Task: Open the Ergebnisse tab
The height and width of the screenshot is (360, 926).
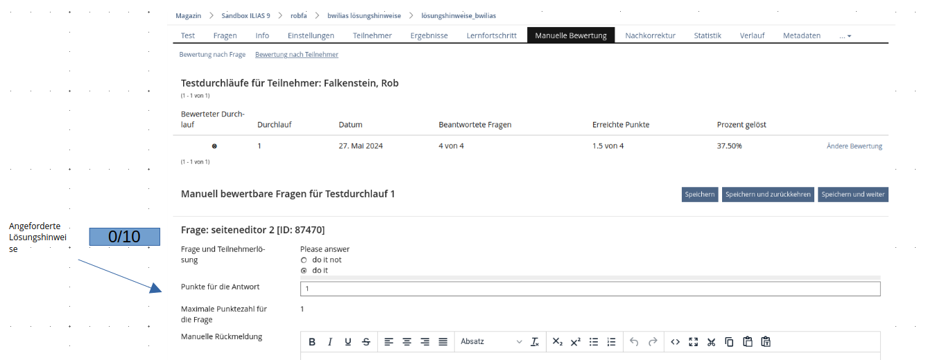Action: click(x=429, y=36)
